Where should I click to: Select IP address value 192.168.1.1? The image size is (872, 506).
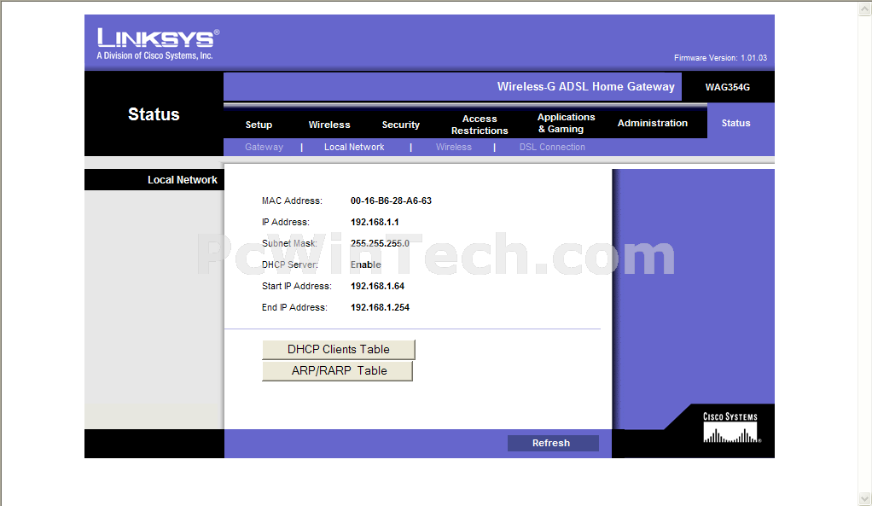point(375,222)
